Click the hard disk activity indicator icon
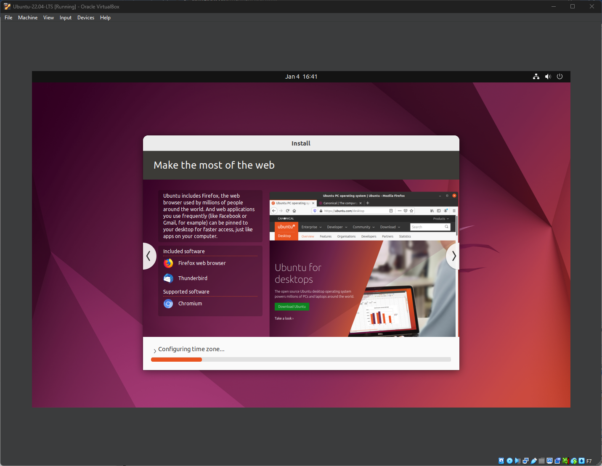The height and width of the screenshot is (466, 602). click(501, 461)
